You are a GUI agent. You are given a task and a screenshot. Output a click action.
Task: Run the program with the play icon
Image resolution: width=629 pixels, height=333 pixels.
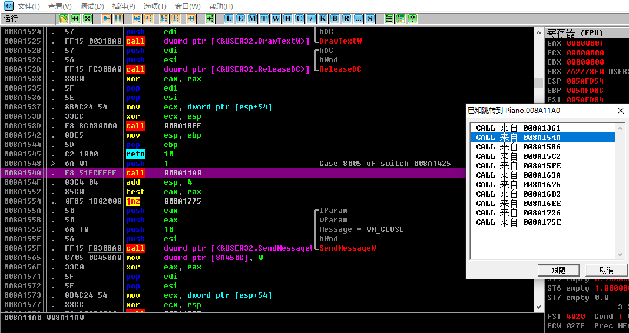(106, 18)
